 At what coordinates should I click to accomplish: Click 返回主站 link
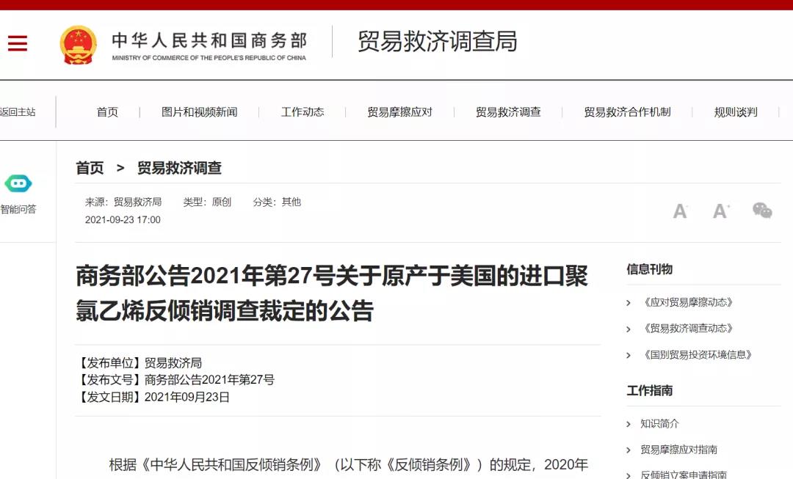[18, 112]
